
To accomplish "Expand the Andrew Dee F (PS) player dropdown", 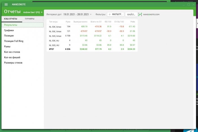I will (x=33, y=12).
